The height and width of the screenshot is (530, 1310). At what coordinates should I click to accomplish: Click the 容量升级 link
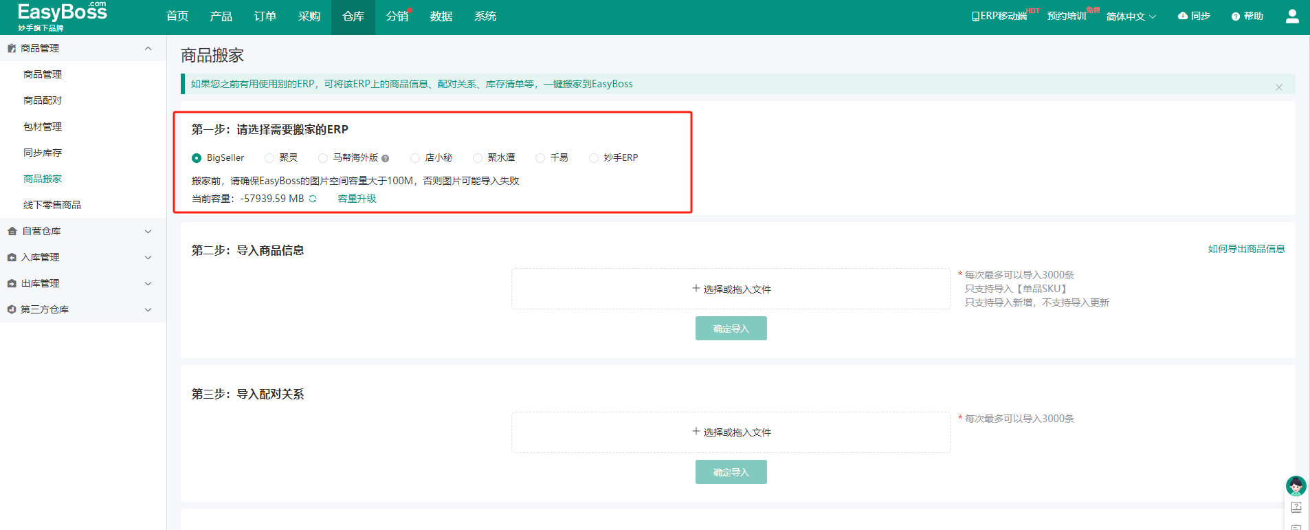357,199
